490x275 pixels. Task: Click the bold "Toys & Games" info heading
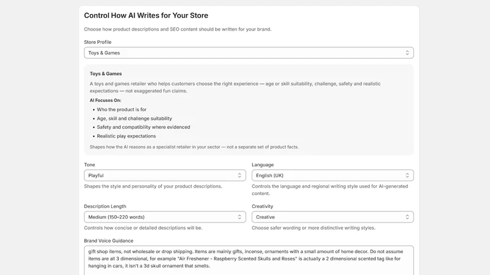click(105, 73)
